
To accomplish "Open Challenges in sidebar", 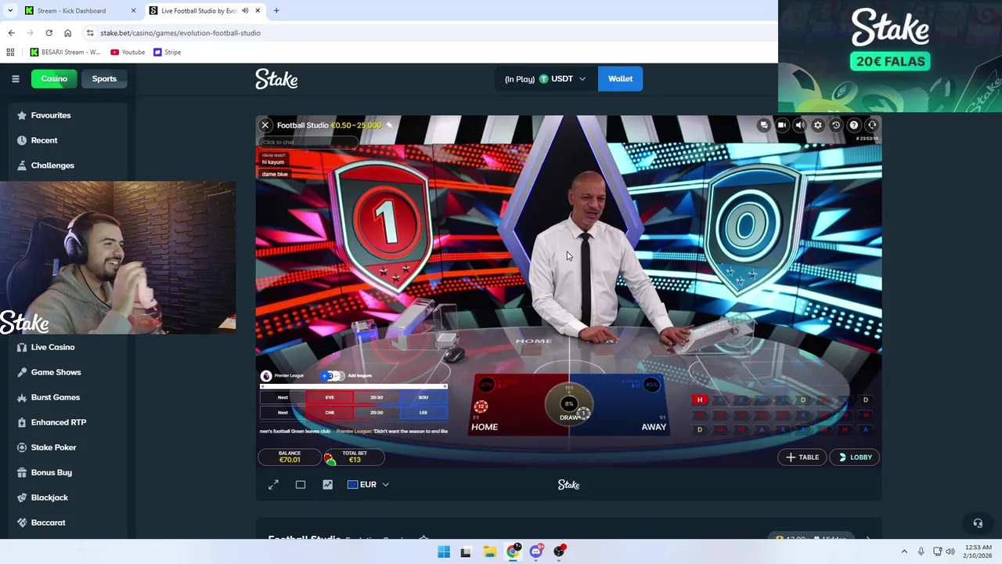I will 52,165.
